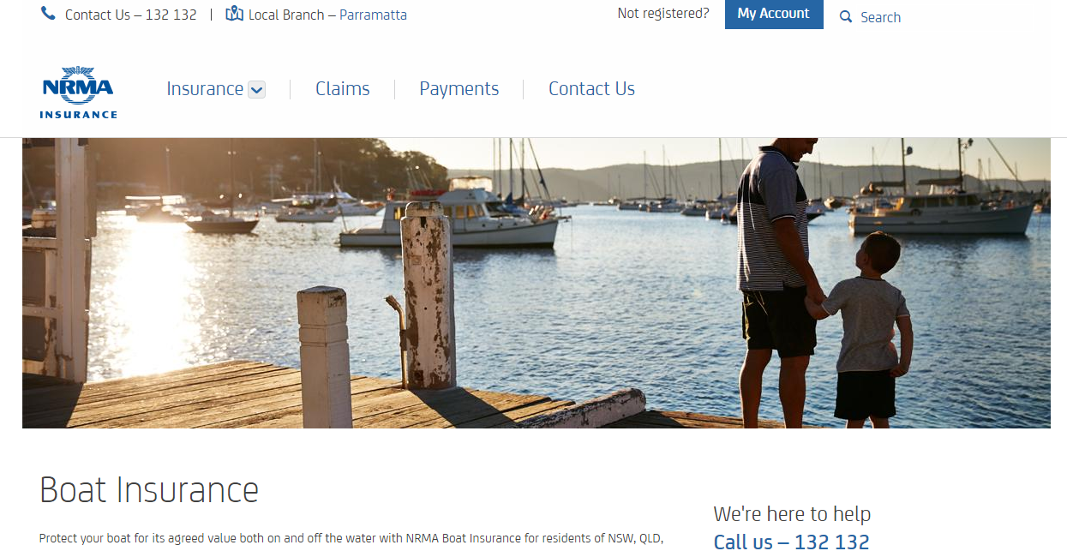Click the Search text link

click(881, 17)
